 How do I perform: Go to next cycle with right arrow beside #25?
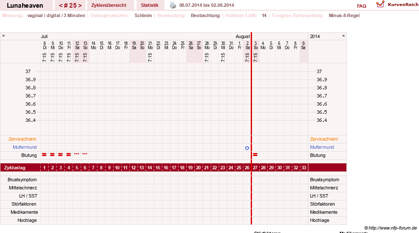click(x=79, y=6)
